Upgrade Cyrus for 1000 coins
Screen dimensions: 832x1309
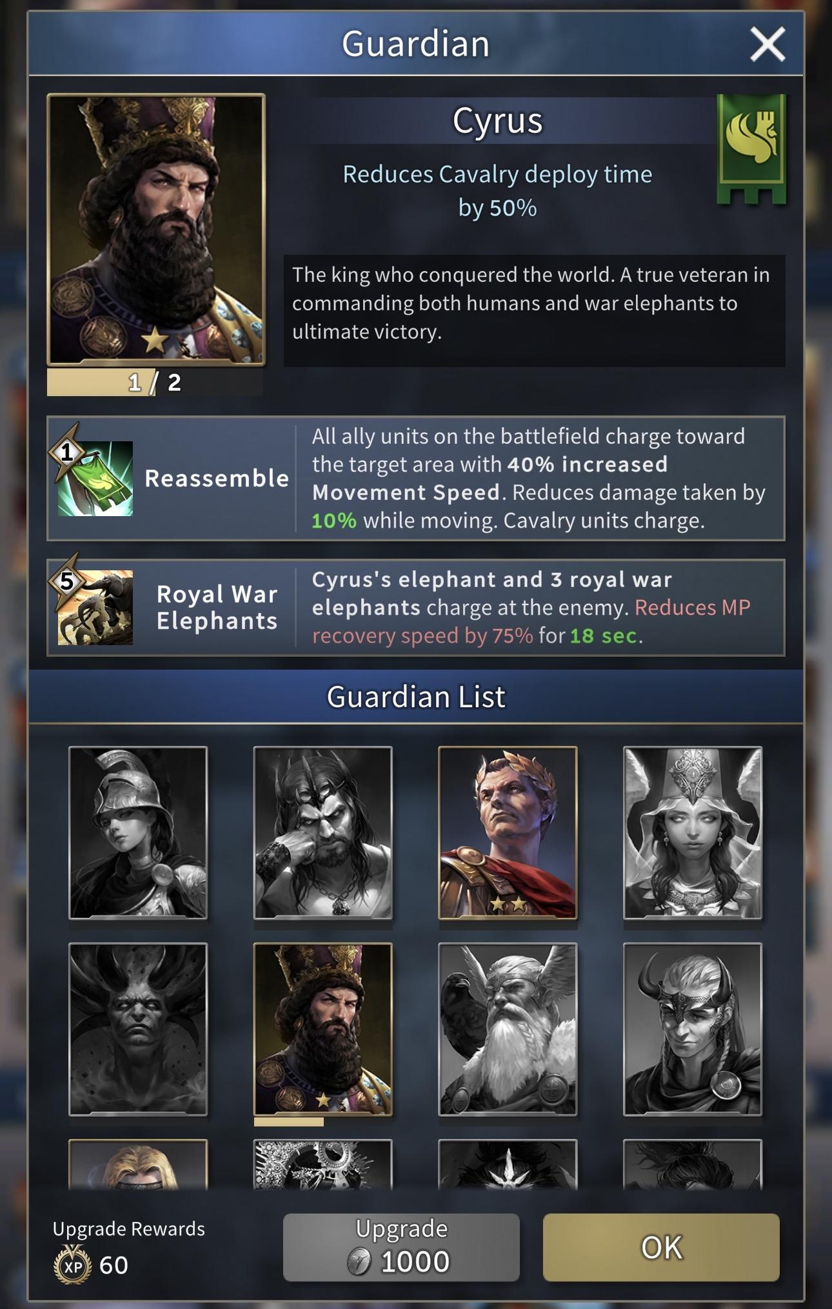(x=401, y=1247)
